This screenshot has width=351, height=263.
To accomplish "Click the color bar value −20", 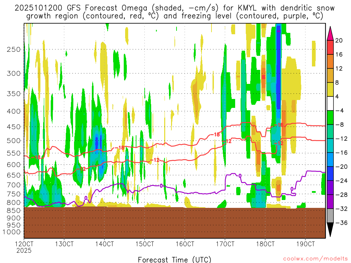I will 341,167.
